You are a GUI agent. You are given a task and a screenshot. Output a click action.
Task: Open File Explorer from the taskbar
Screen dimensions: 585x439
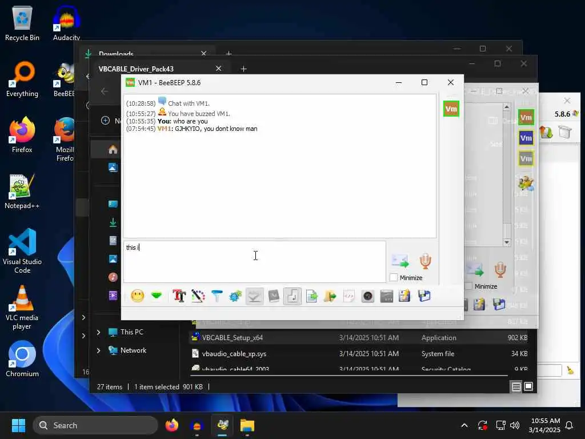(247, 425)
